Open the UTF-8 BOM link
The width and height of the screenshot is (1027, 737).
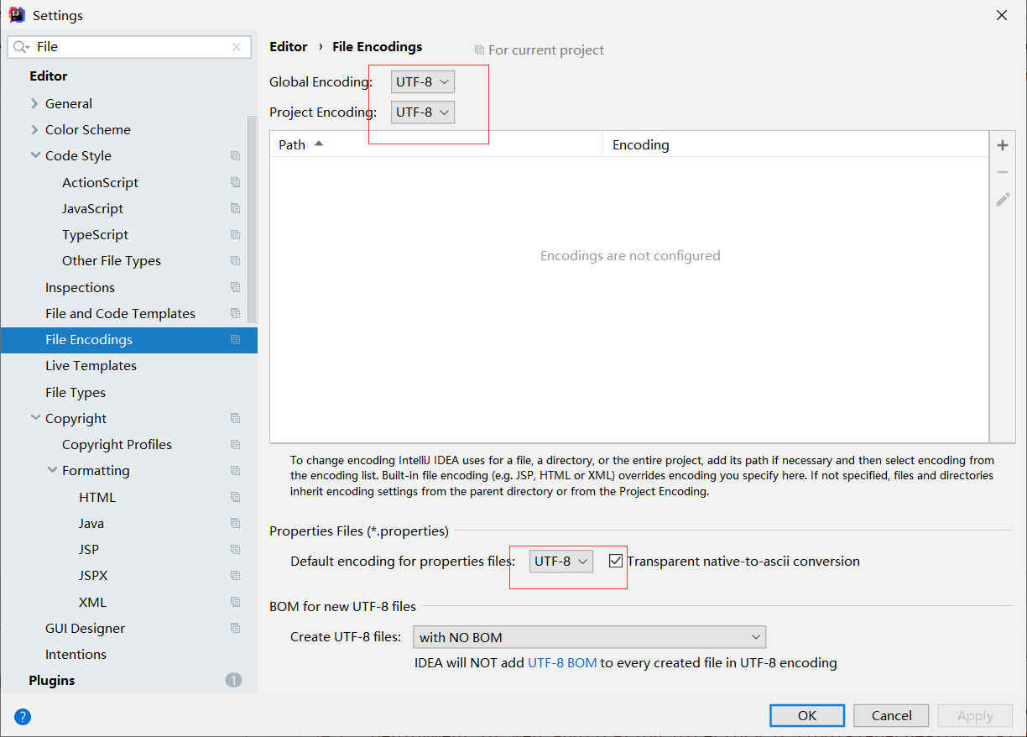pyautogui.click(x=562, y=662)
